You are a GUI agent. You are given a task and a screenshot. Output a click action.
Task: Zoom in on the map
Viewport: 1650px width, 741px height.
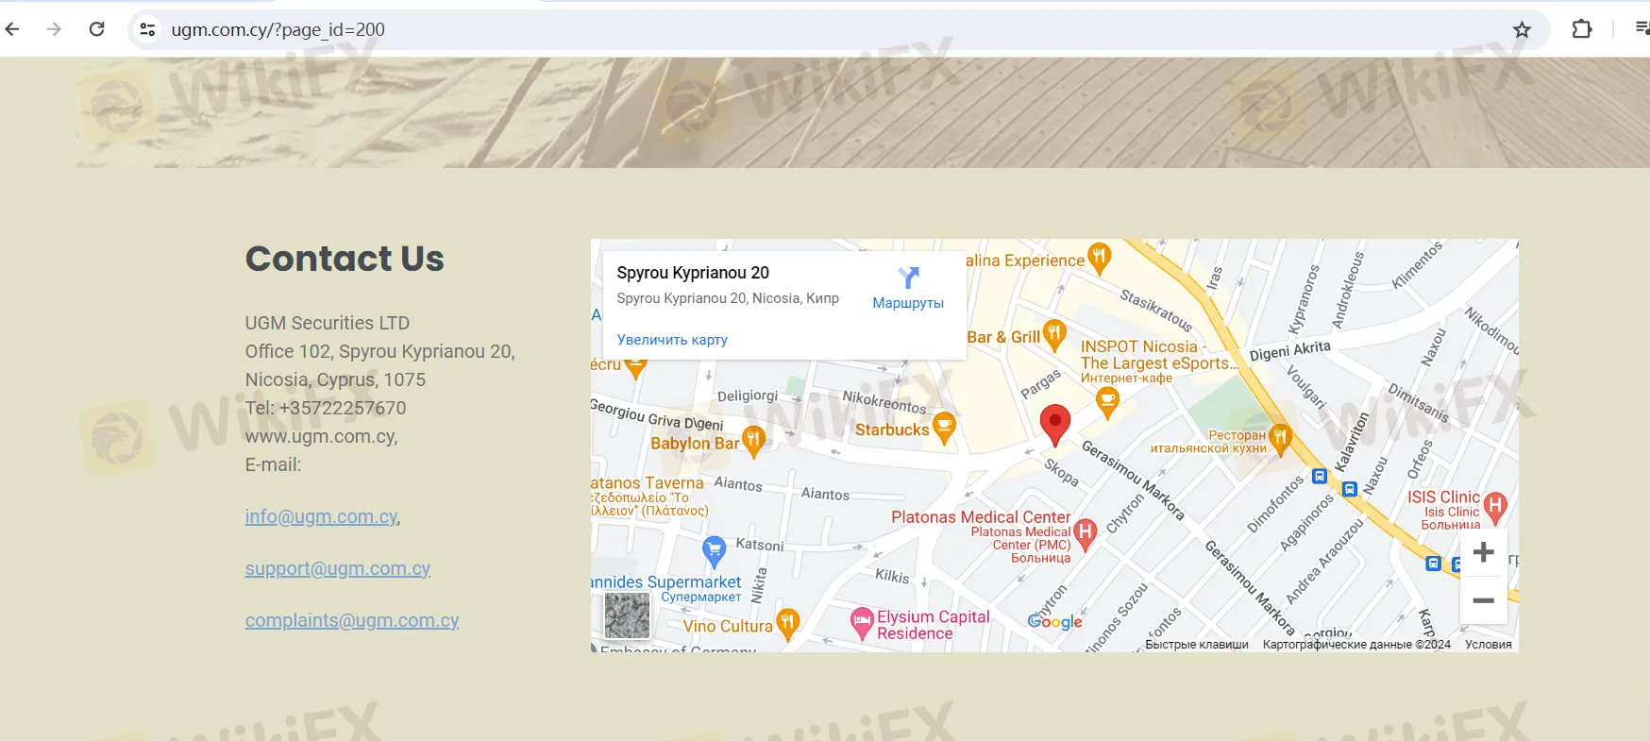[x=1483, y=552]
